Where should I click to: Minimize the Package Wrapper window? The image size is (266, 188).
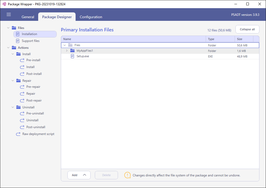tap(236, 4)
